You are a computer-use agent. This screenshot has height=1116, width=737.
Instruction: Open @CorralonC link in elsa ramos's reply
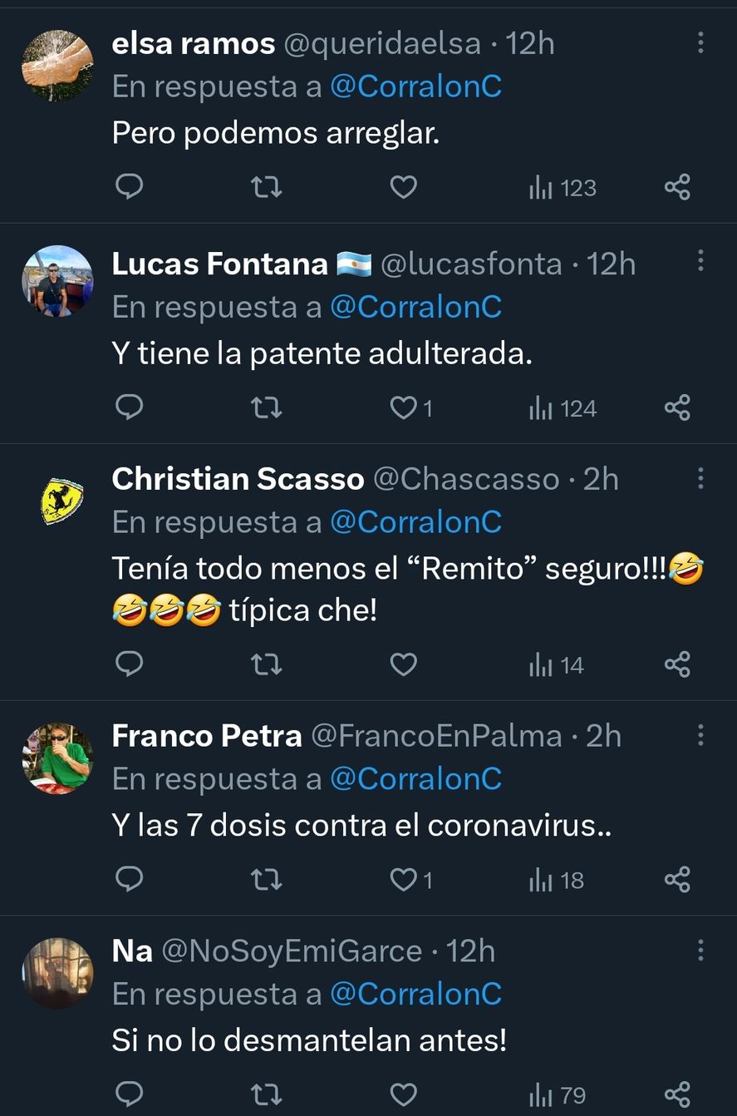pos(415,87)
